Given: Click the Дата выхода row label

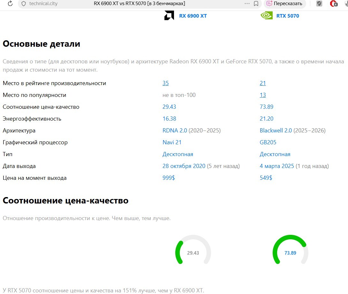Looking at the screenshot, I should tap(19, 166).
